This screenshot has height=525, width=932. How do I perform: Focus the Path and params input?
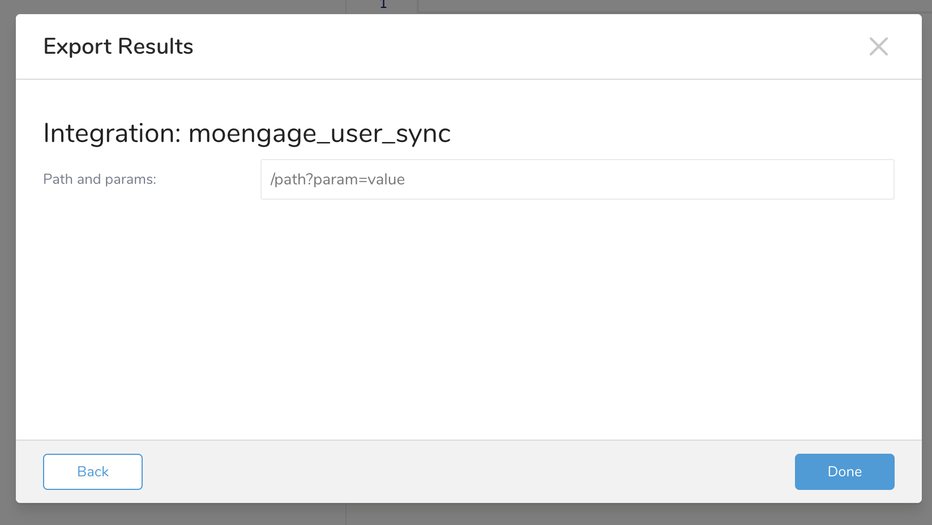point(577,179)
